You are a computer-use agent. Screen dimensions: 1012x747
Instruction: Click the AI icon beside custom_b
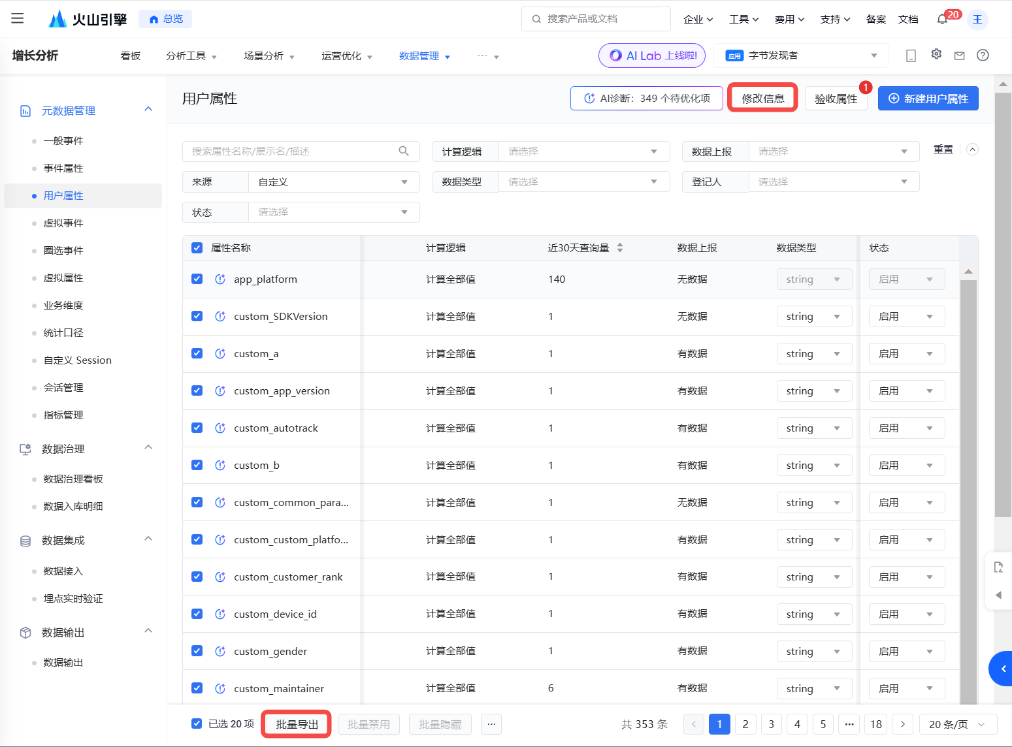[220, 465]
